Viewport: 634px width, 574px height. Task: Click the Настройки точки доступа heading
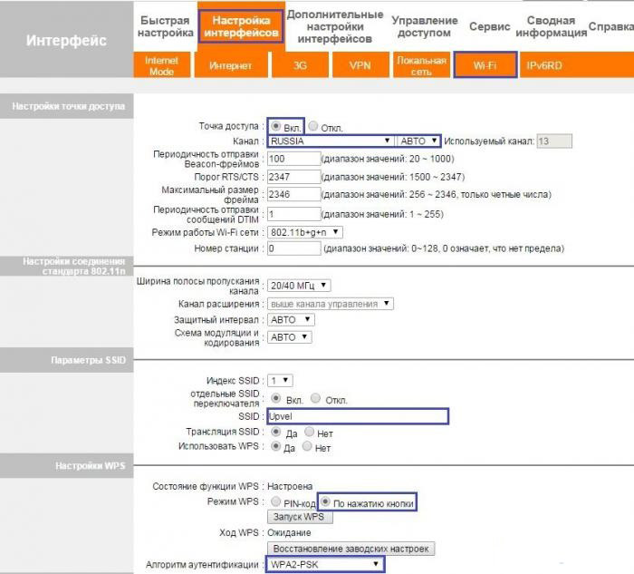[x=68, y=106]
